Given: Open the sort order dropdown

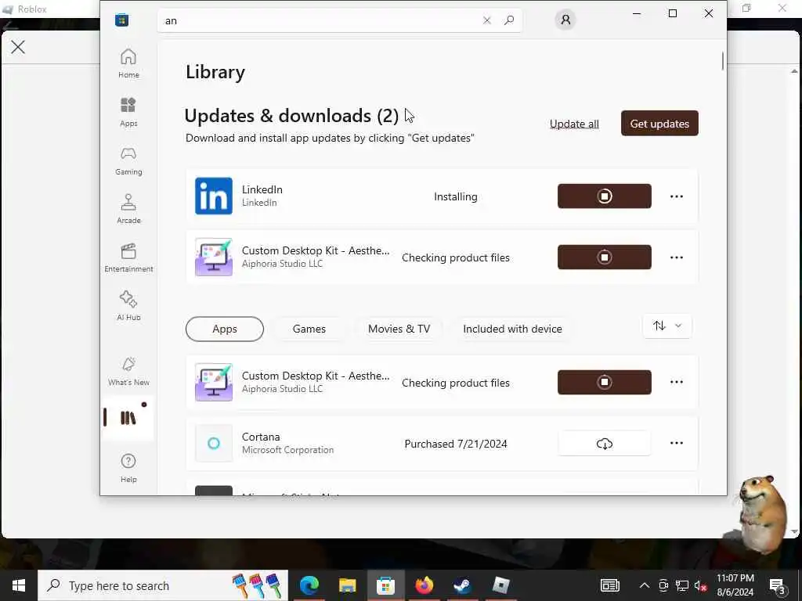Looking at the screenshot, I should 667,326.
